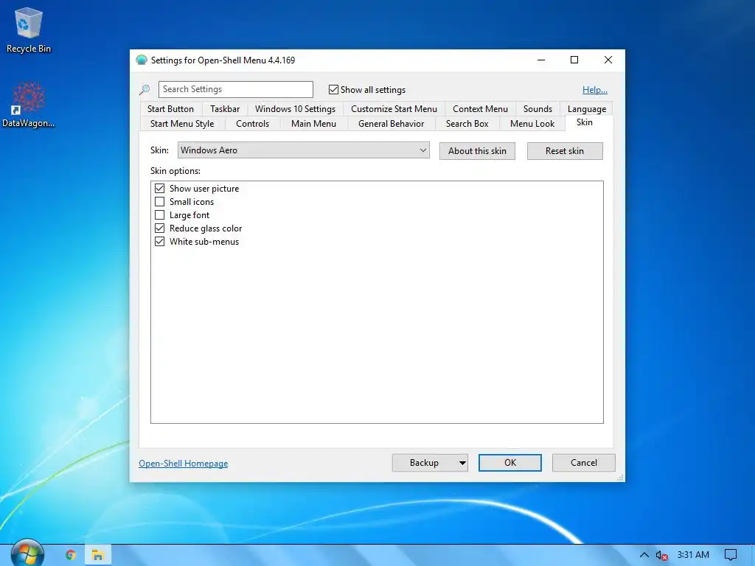
Task: Click the taskbar clock showing 3:31 AM
Action: click(693, 555)
